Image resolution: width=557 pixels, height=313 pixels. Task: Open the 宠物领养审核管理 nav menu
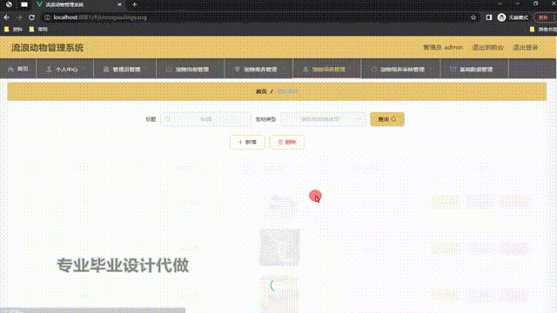(x=400, y=69)
